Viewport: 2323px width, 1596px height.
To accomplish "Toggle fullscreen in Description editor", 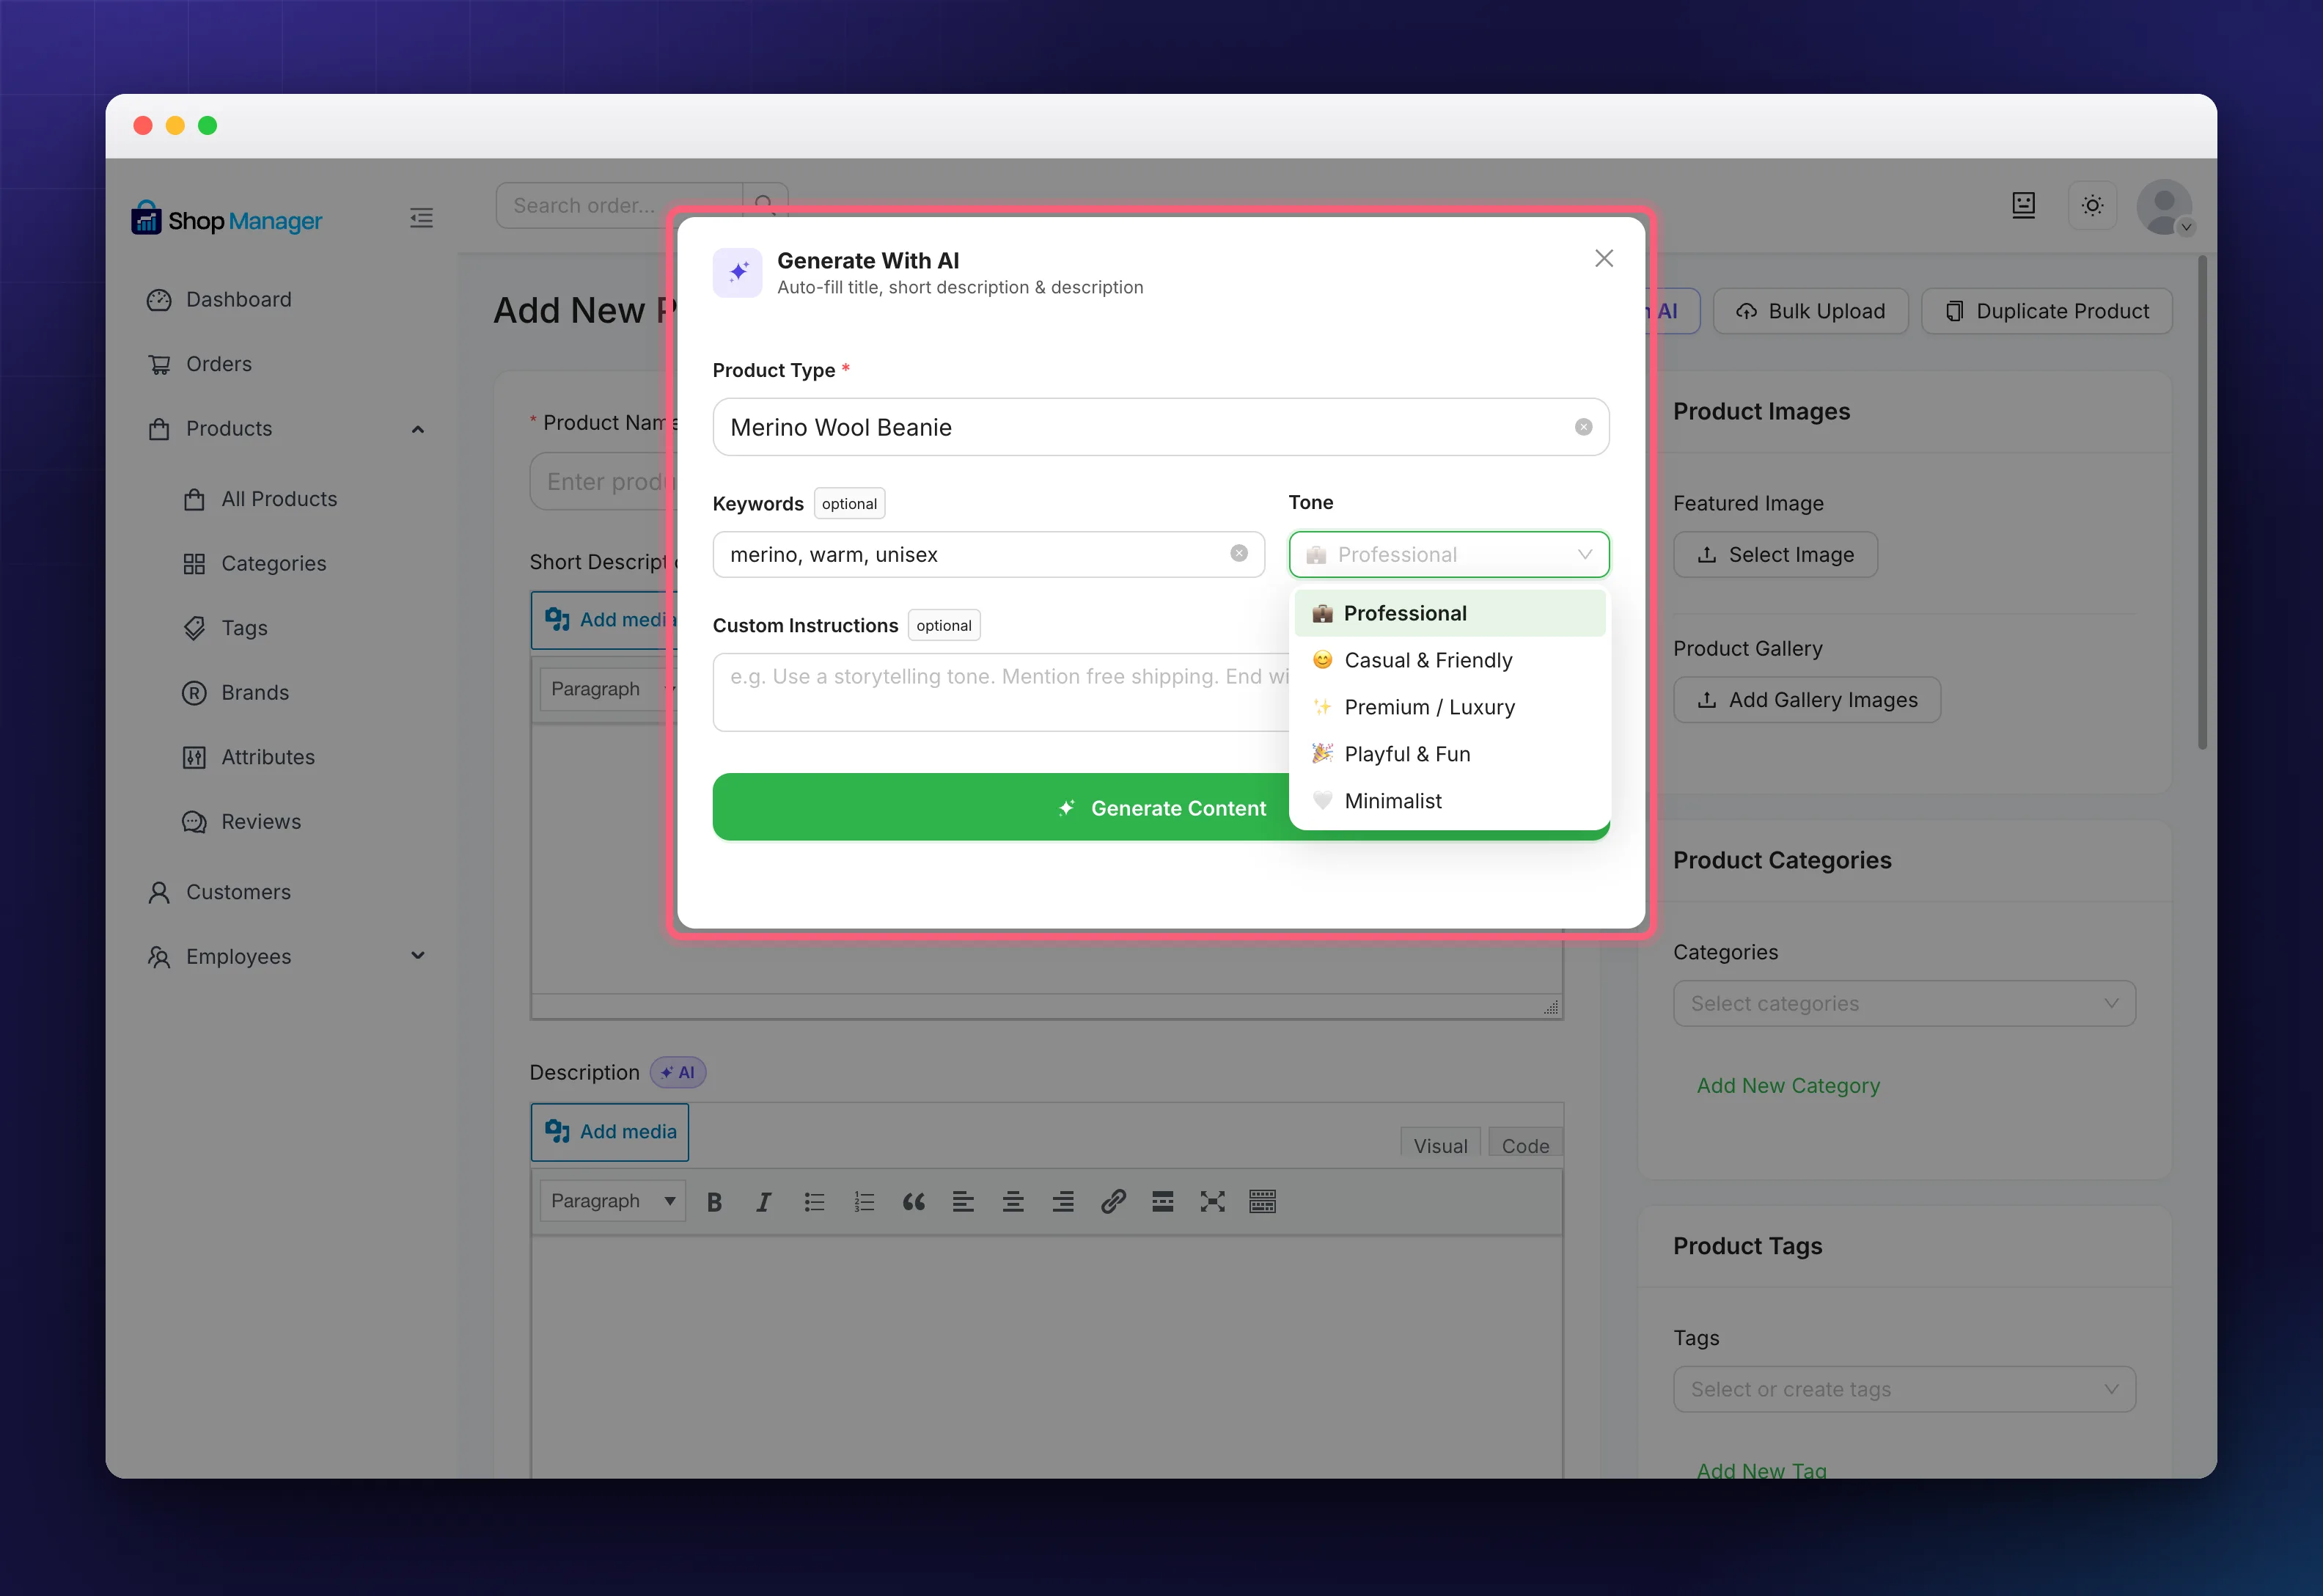I will (x=1213, y=1202).
